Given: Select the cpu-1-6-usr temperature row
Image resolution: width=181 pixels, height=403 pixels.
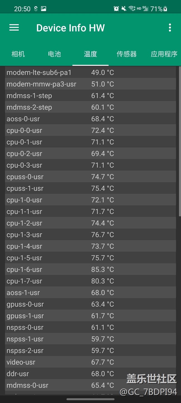Looking at the screenshot, I should click(x=90, y=270).
